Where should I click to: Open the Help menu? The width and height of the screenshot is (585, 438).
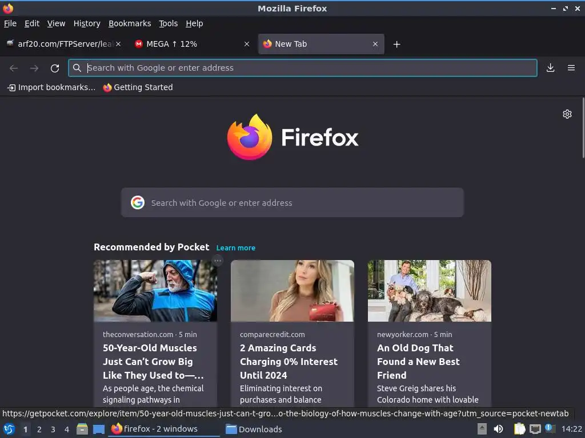(x=194, y=23)
